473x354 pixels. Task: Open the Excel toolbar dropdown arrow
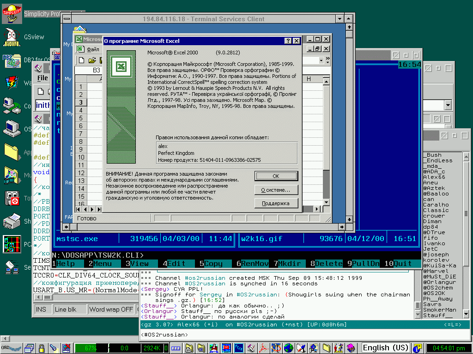tap(321, 60)
